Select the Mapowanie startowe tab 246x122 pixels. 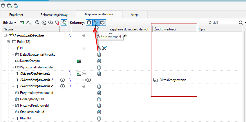[x=99, y=14]
